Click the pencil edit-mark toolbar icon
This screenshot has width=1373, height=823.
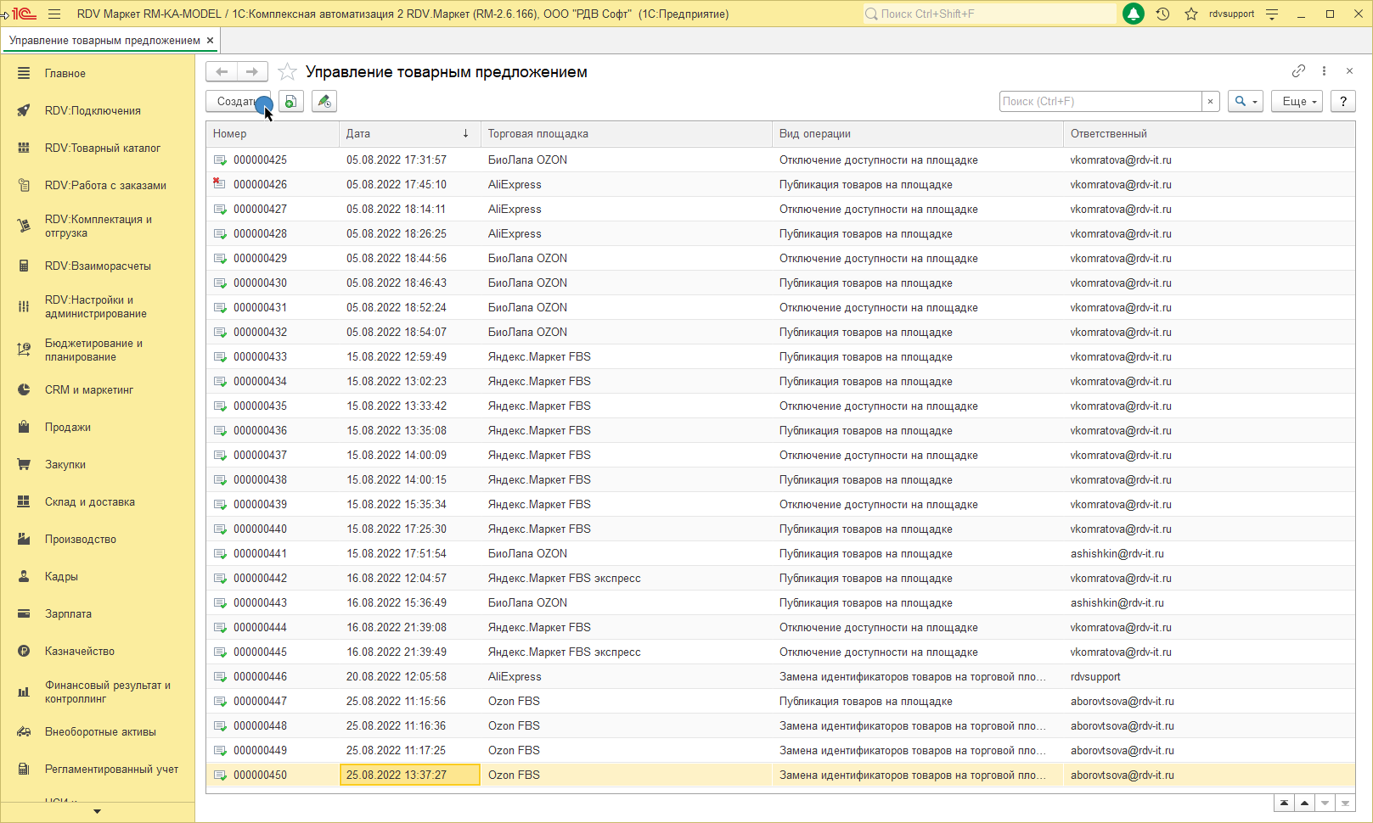click(324, 102)
